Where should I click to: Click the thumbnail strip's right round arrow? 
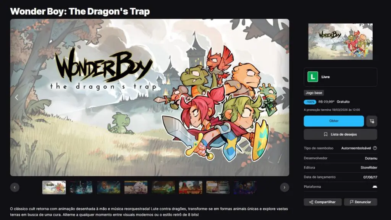[x=284, y=187]
